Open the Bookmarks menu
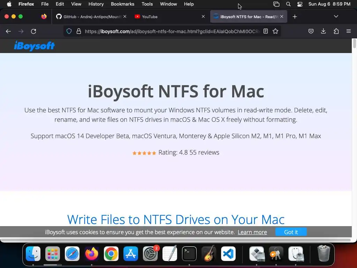This screenshot has height=268, width=357. (x=122, y=4)
